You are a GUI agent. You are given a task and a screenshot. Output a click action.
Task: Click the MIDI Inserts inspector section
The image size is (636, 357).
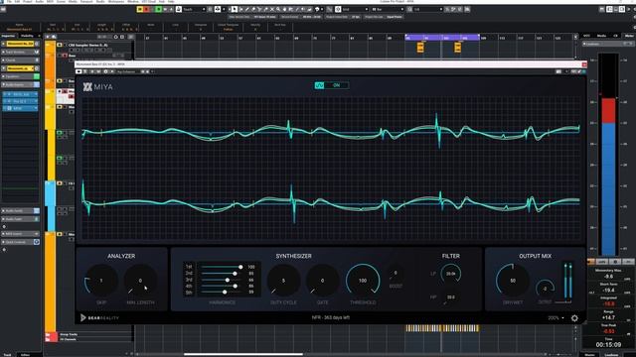point(20,234)
